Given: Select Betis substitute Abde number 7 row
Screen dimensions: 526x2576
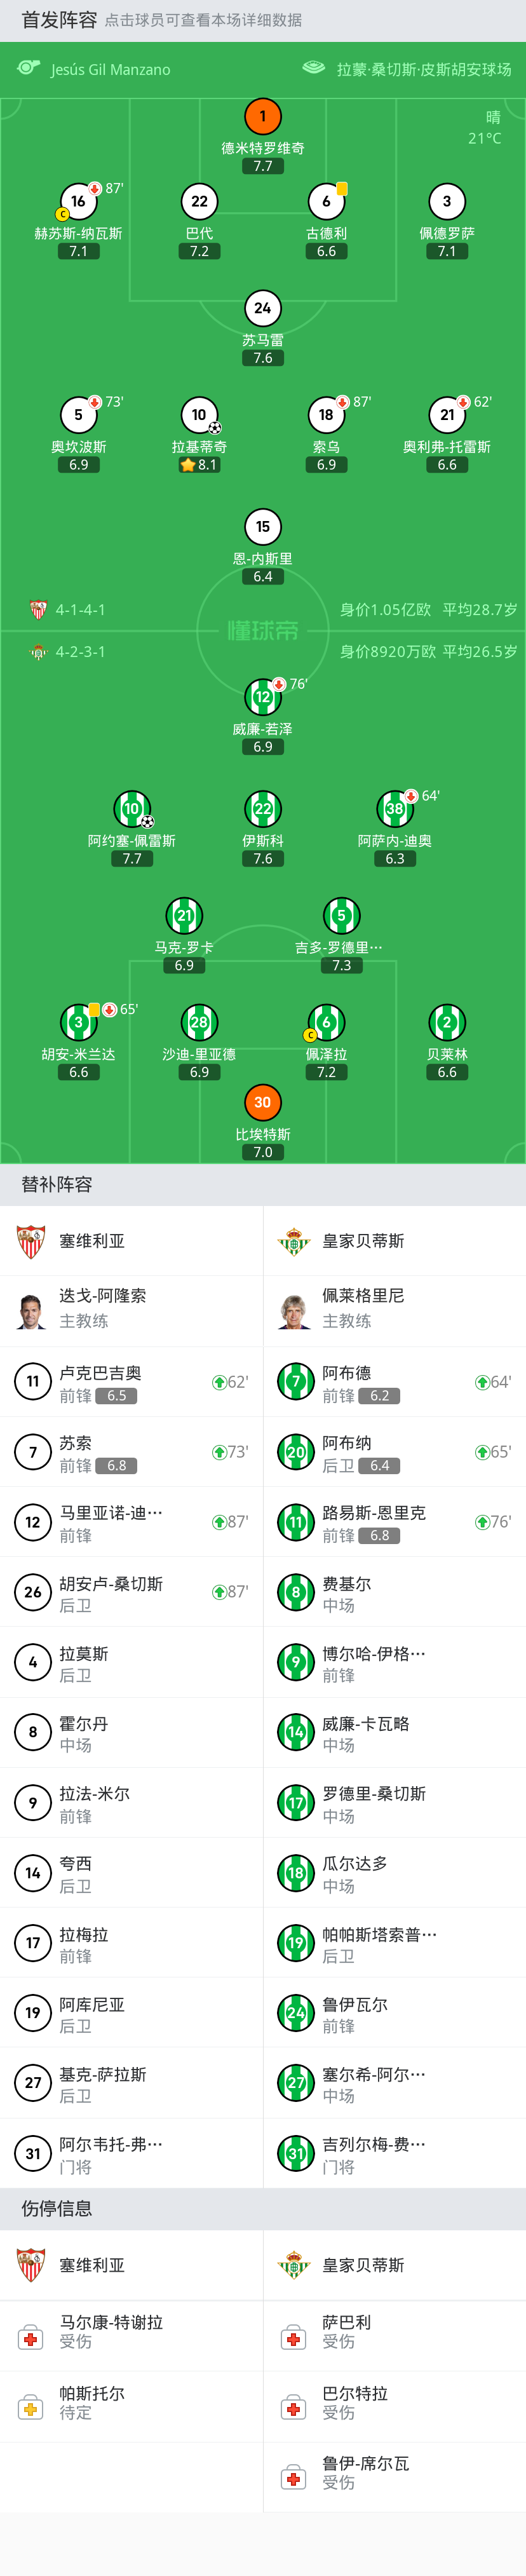Looking at the screenshot, I should [394, 1382].
